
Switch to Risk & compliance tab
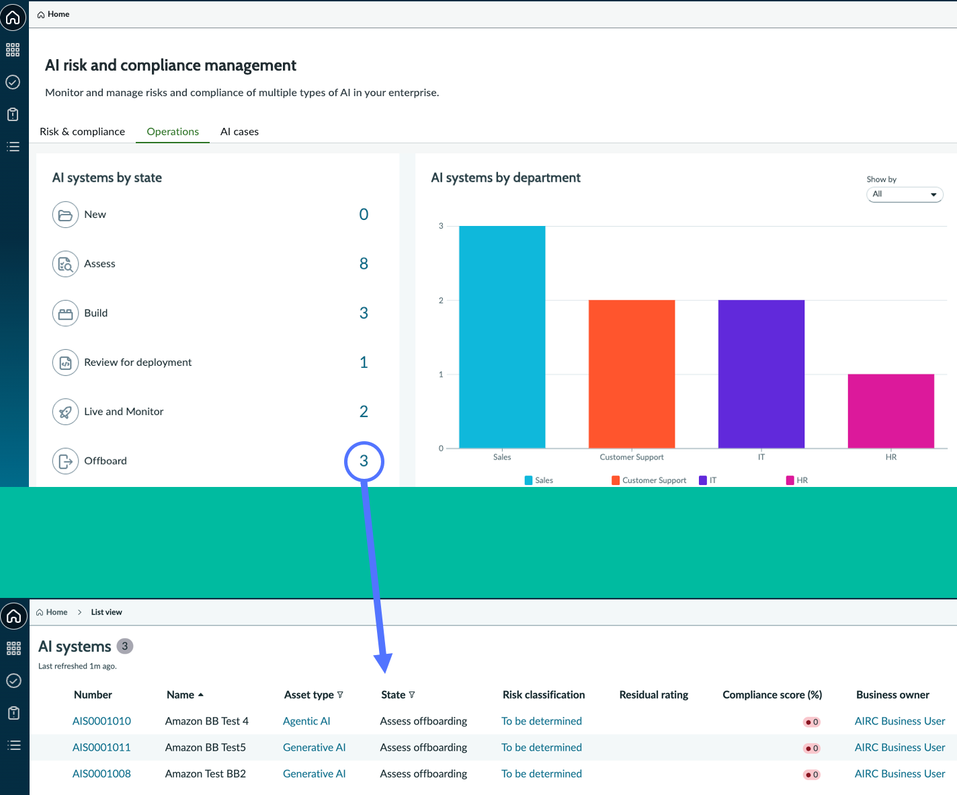[x=82, y=132]
